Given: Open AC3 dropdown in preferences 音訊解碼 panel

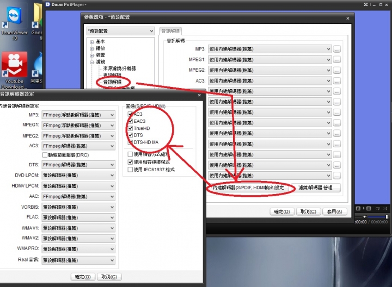Looking at the screenshot, I should pos(269,81).
